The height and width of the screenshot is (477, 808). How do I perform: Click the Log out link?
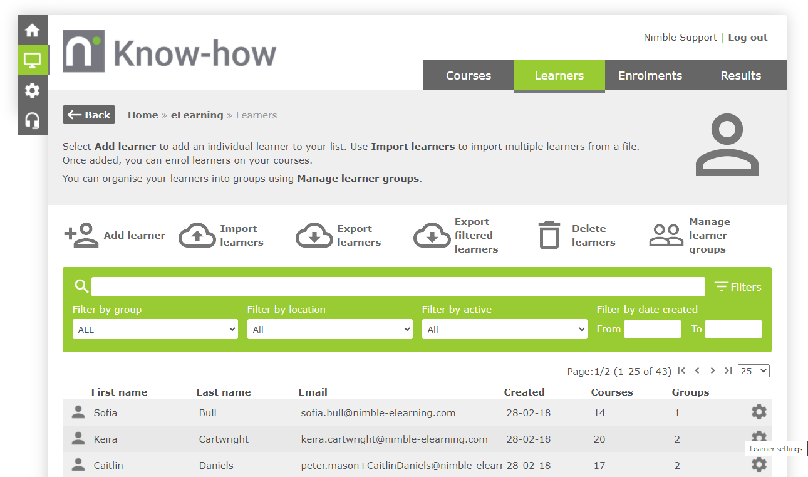click(748, 38)
